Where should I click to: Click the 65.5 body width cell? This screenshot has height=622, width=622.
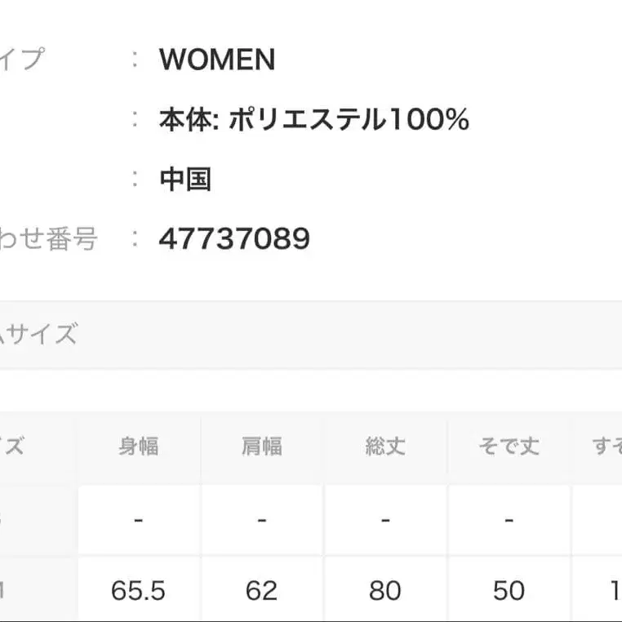point(138,590)
